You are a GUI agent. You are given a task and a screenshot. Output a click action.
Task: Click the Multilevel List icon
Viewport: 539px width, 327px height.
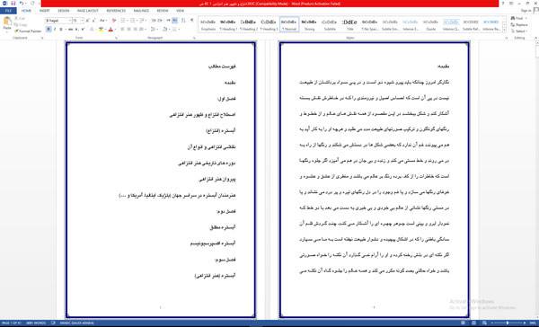(142, 21)
